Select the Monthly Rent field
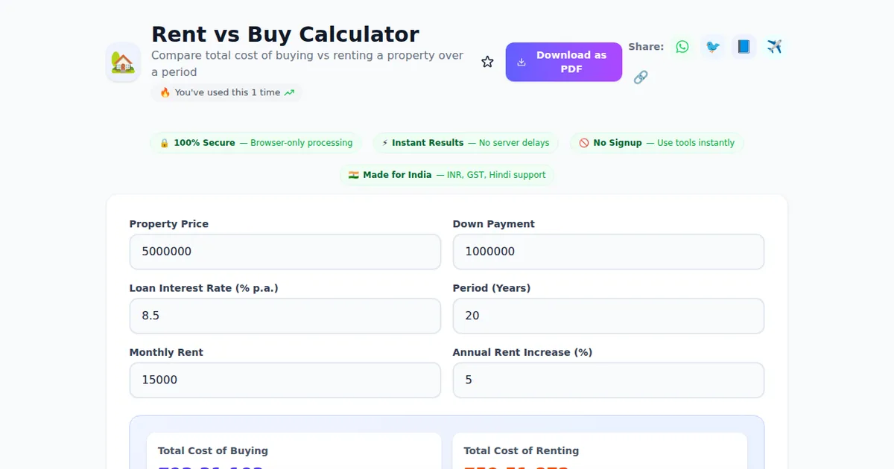Viewport: 894px width, 469px height. point(285,380)
